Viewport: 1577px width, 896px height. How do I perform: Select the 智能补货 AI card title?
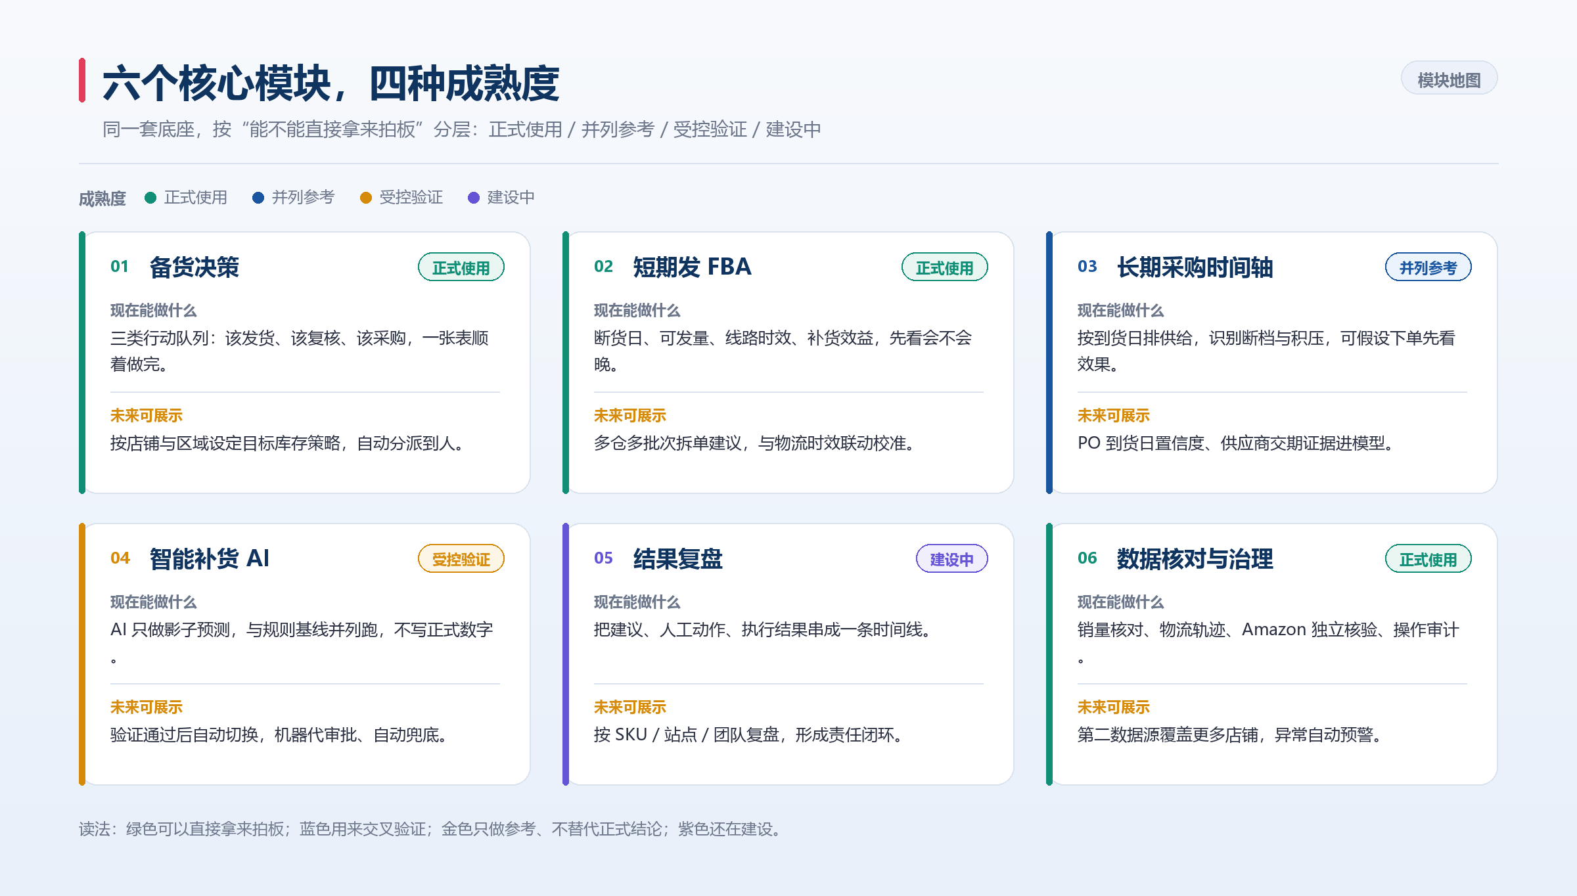point(210,559)
